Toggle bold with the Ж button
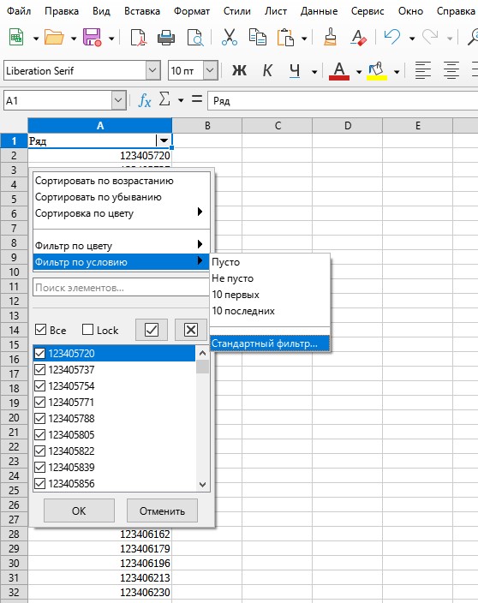Screen dimensions: 478x603 click(x=239, y=71)
